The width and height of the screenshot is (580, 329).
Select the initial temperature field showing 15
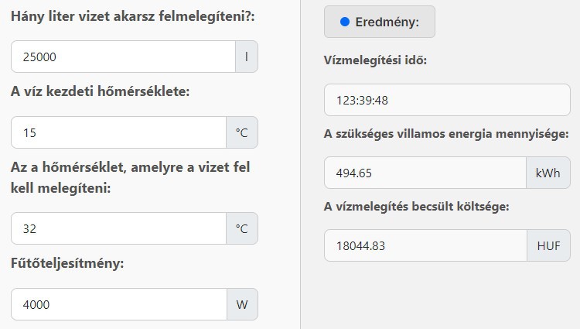(118, 132)
